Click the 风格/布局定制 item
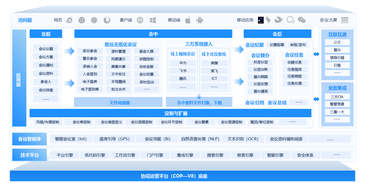 pyautogui.click(x=48, y=122)
